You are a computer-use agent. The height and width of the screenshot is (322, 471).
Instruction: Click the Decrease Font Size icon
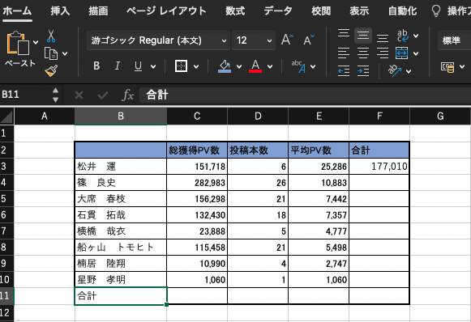[309, 40]
